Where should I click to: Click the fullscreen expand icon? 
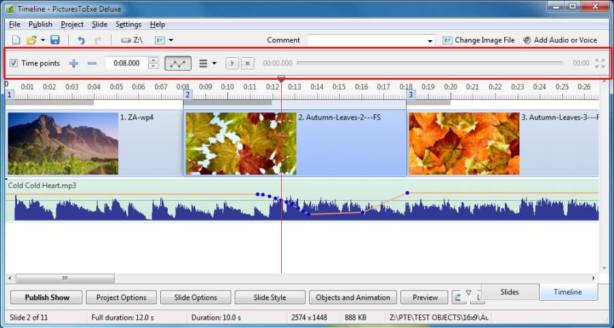pyautogui.click(x=600, y=63)
